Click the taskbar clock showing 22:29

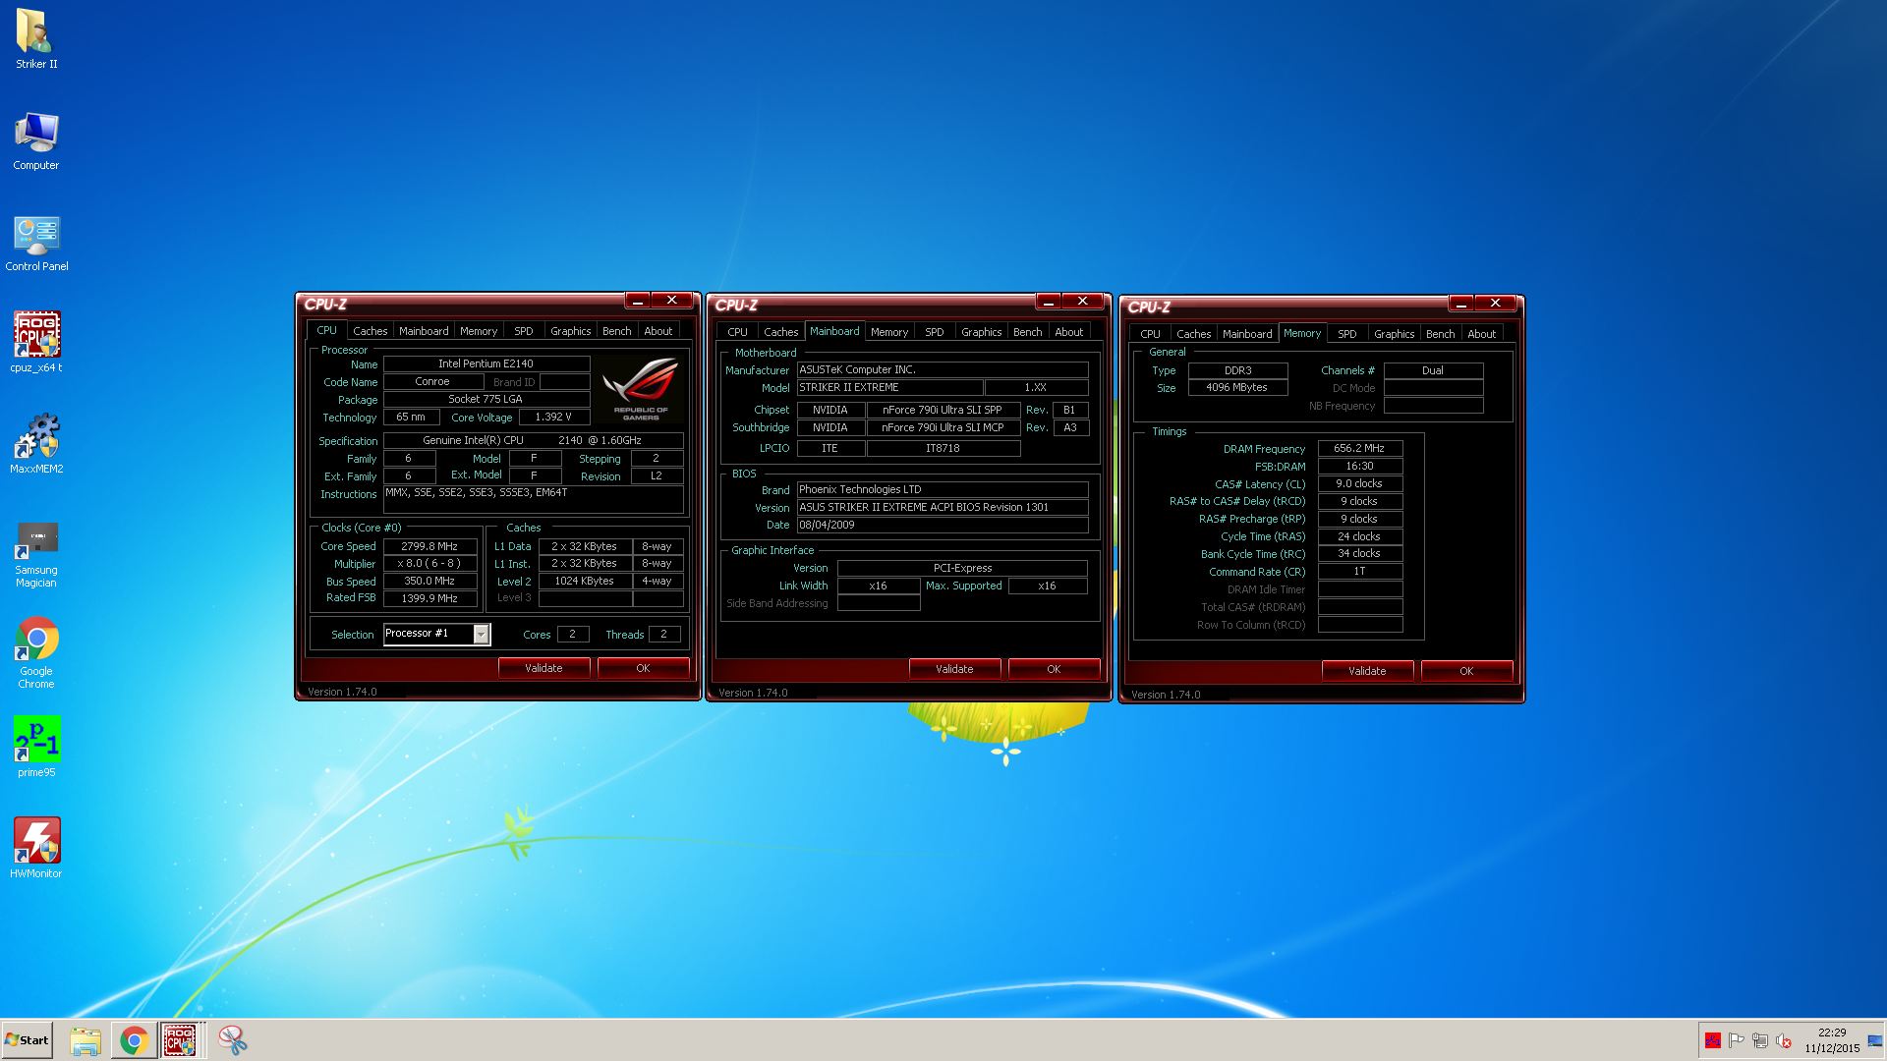pos(1832,1040)
